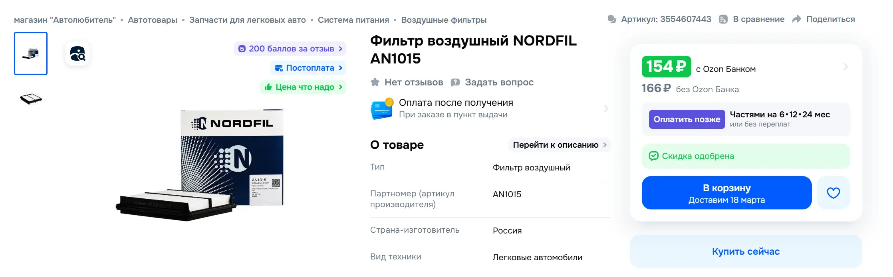This screenshot has width=893, height=277.
Task: Click the О товаре section heading
Action: pyautogui.click(x=397, y=145)
